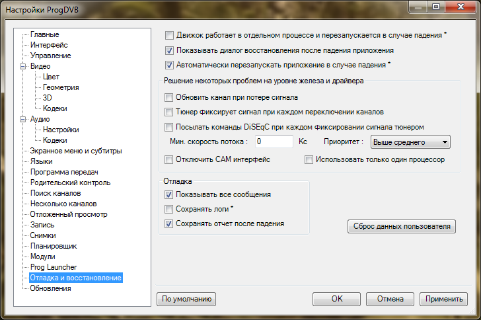Enable 'Отключить CAM интерфейс' option
This screenshot has width=481, height=320.
coord(170,159)
